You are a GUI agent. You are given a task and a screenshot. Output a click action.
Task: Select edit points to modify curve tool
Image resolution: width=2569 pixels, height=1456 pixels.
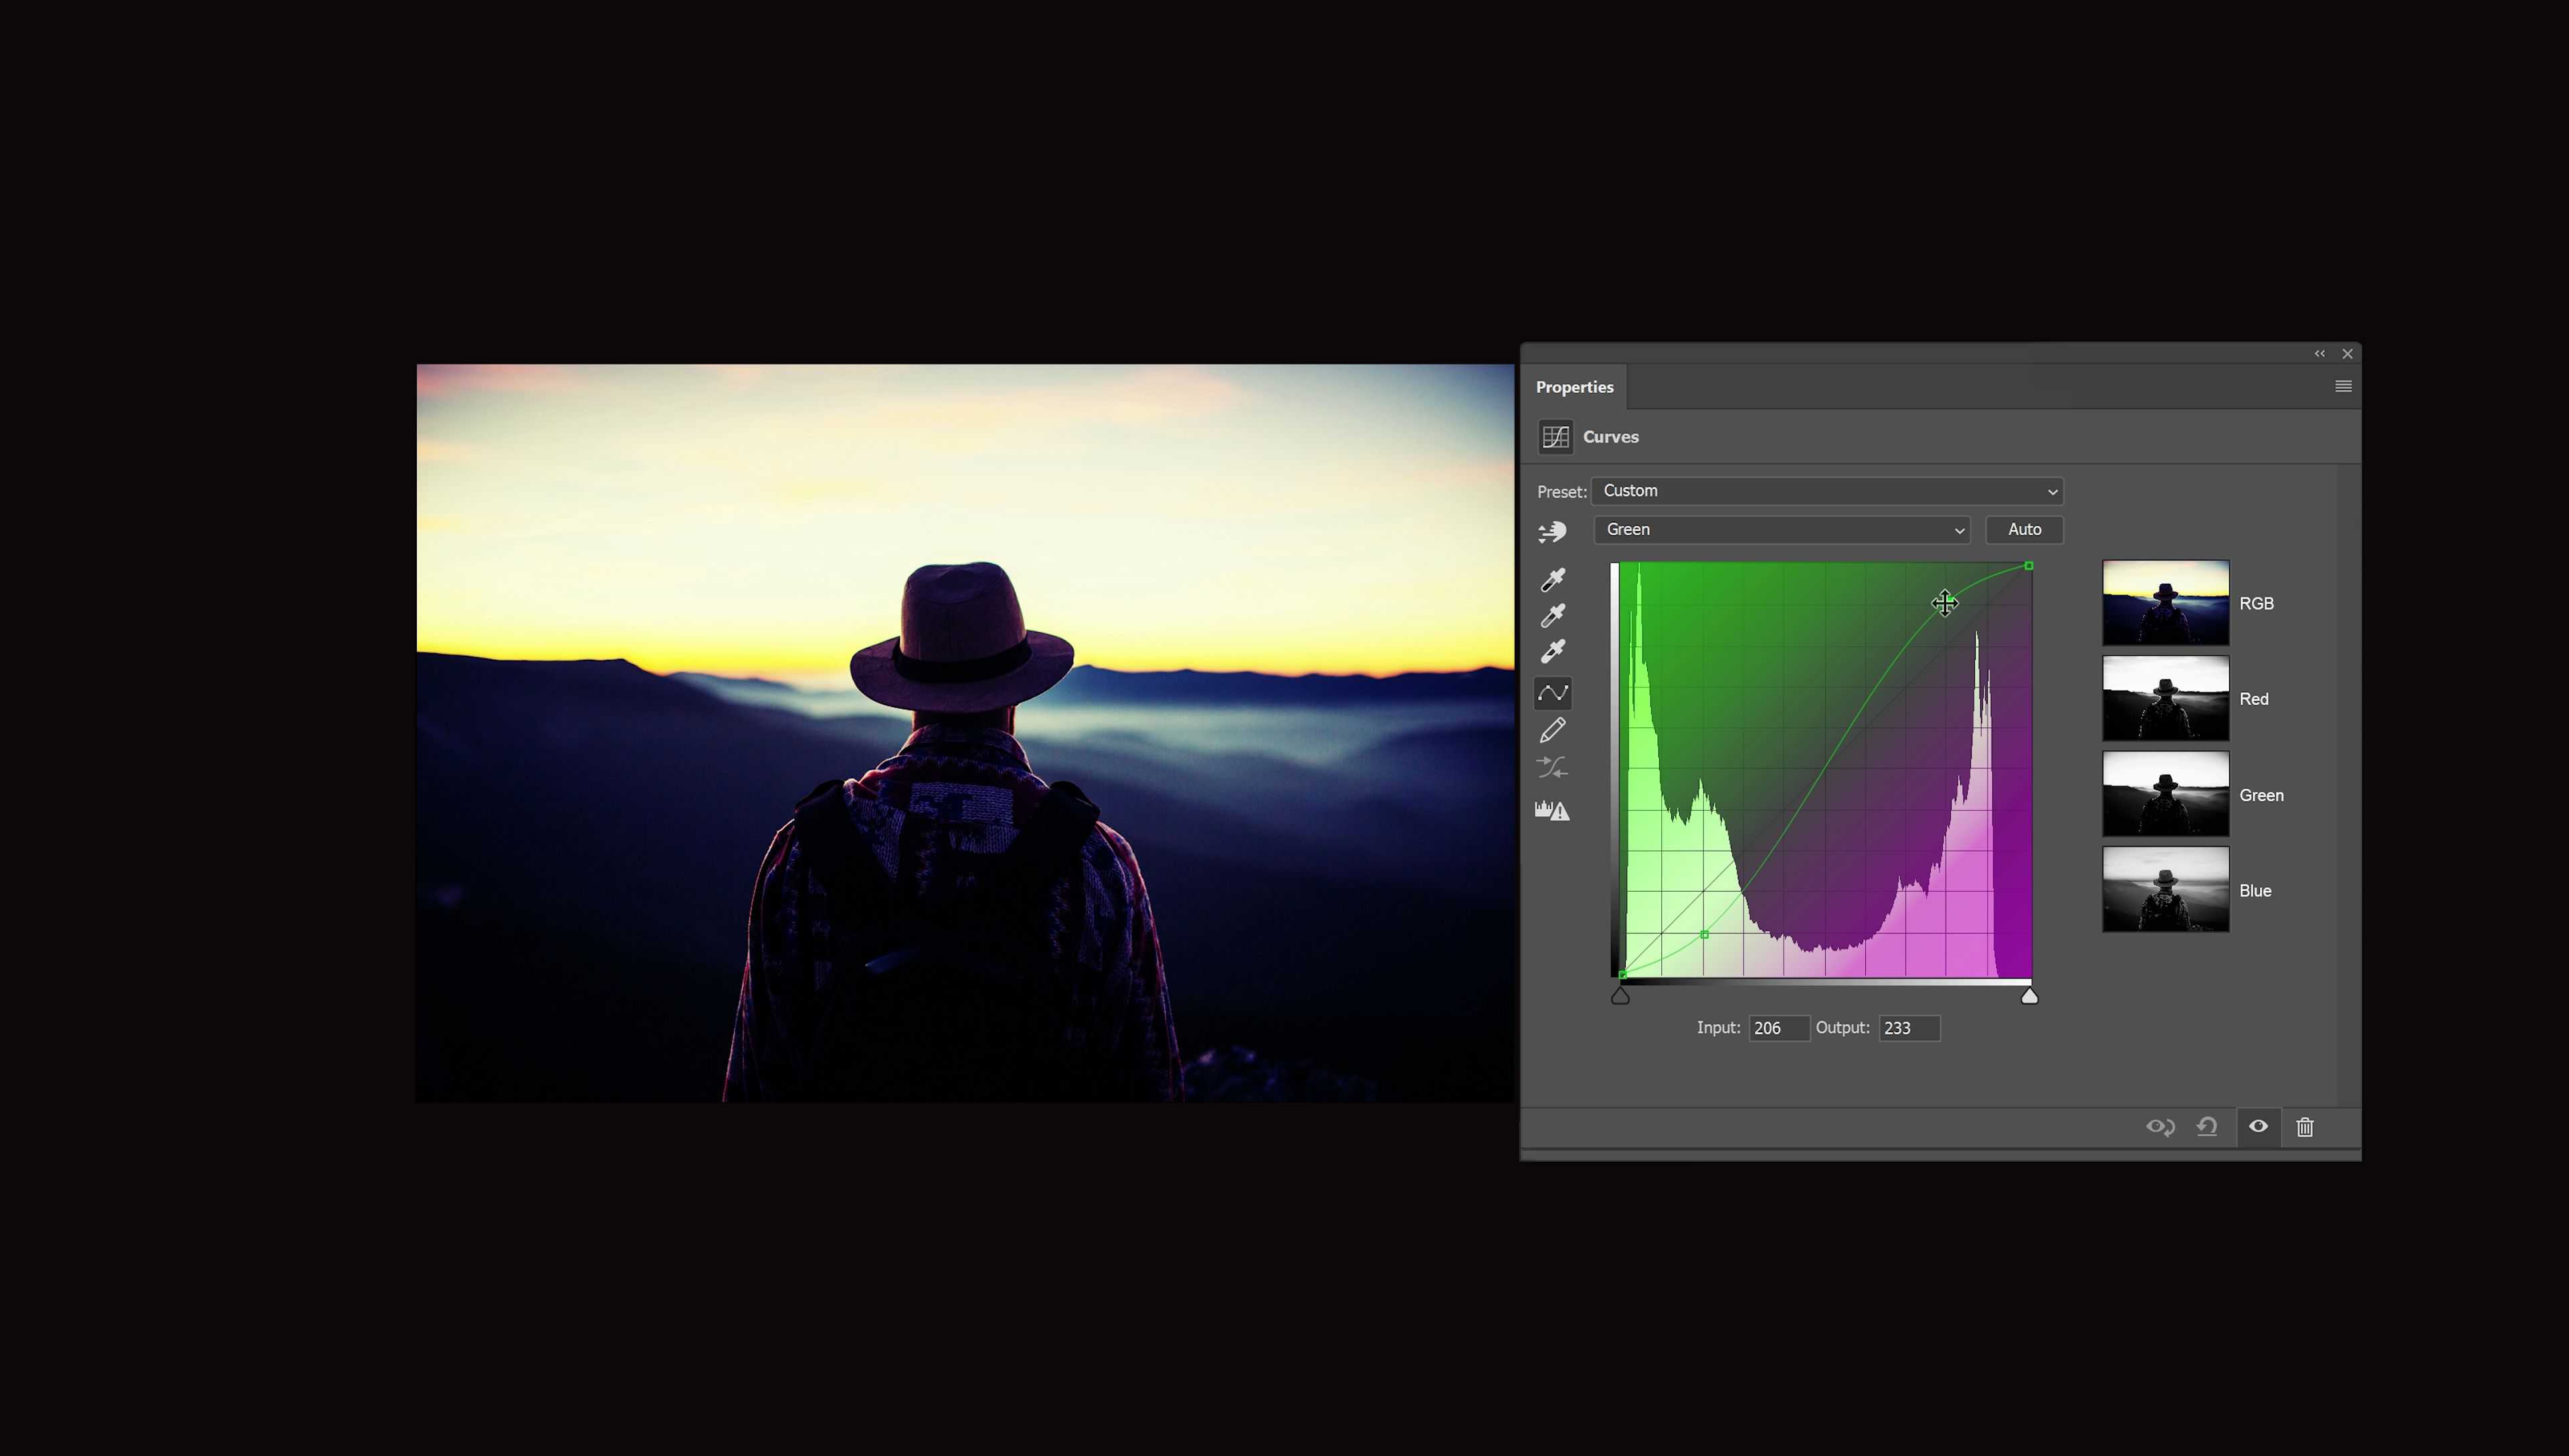(x=1552, y=692)
